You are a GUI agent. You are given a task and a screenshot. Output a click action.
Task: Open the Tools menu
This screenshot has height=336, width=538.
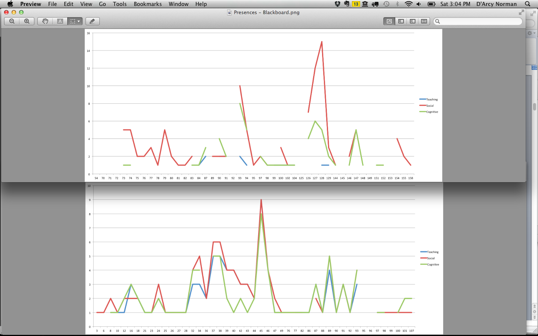click(x=120, y=4)
